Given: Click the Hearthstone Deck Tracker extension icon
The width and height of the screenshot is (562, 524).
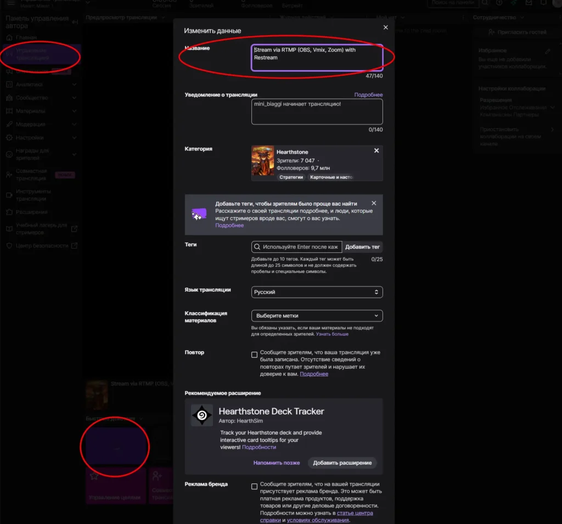Looking at the screenshot, I should 201,415.
